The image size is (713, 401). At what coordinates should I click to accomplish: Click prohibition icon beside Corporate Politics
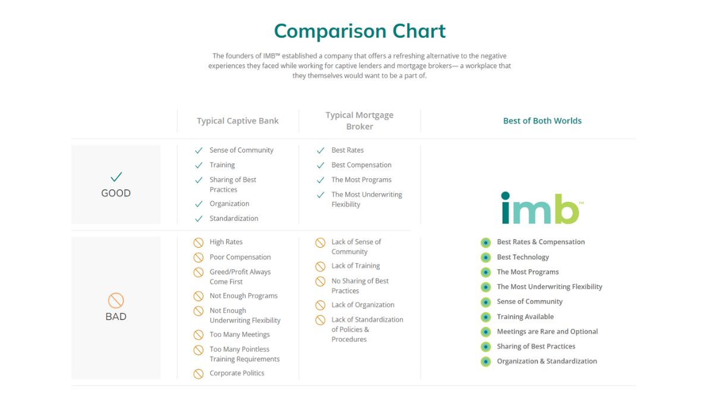(x=198, y=374)
